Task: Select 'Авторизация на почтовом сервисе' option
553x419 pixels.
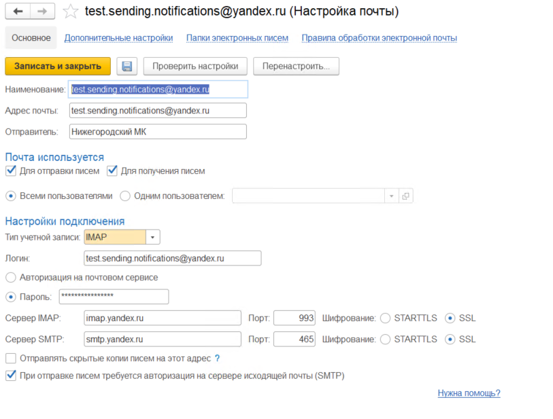Action: (x=11, y=277)
